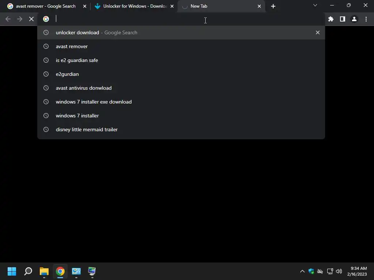Select the 'windows 7 installer' suggestion
The image size is (374, 280).
point(181,116)
